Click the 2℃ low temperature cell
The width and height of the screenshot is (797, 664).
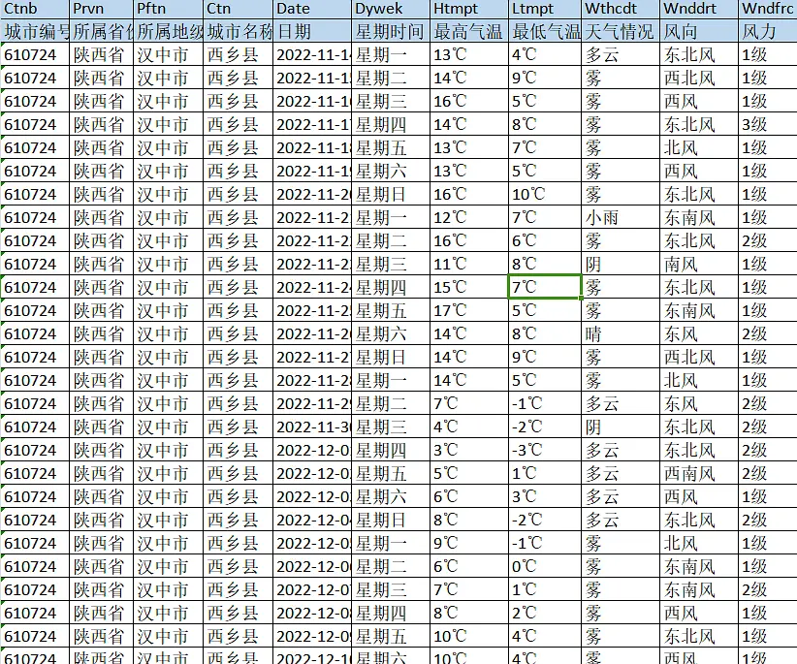point(545,614)
